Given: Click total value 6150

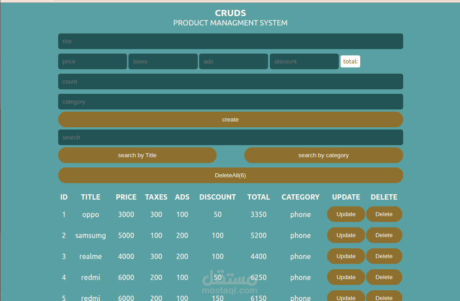Looking at the screenshot, I should [259, 298].
